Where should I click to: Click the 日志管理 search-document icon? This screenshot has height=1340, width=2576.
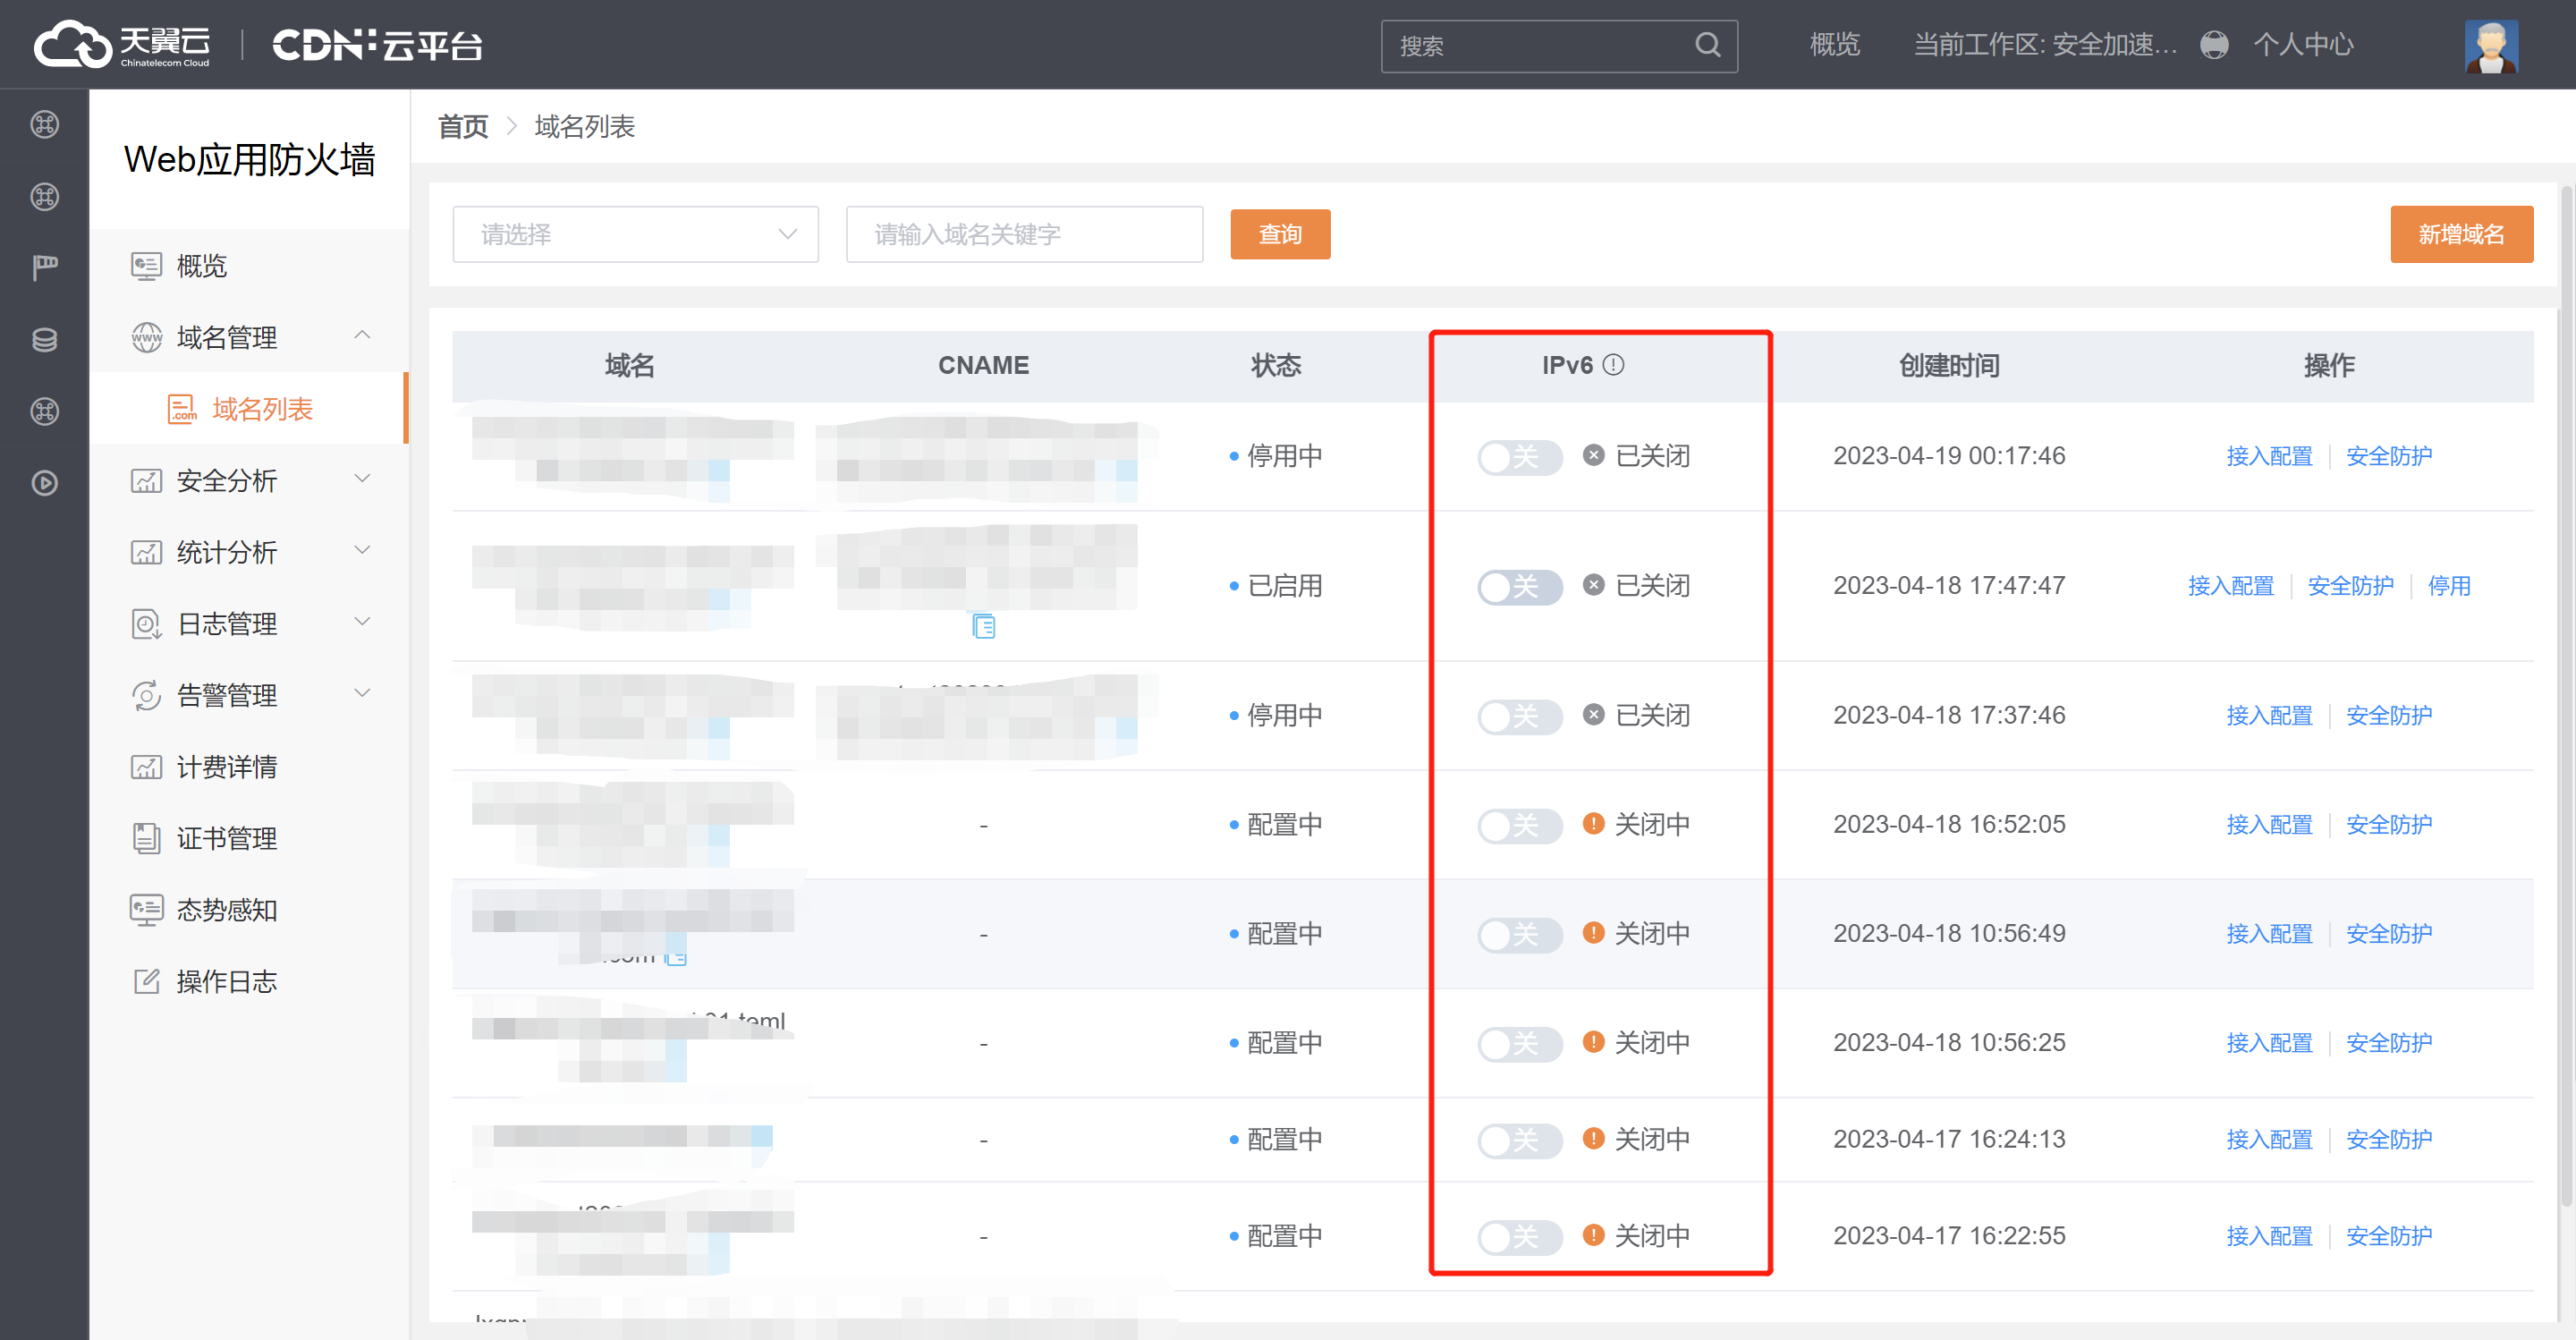coord(146,624)
